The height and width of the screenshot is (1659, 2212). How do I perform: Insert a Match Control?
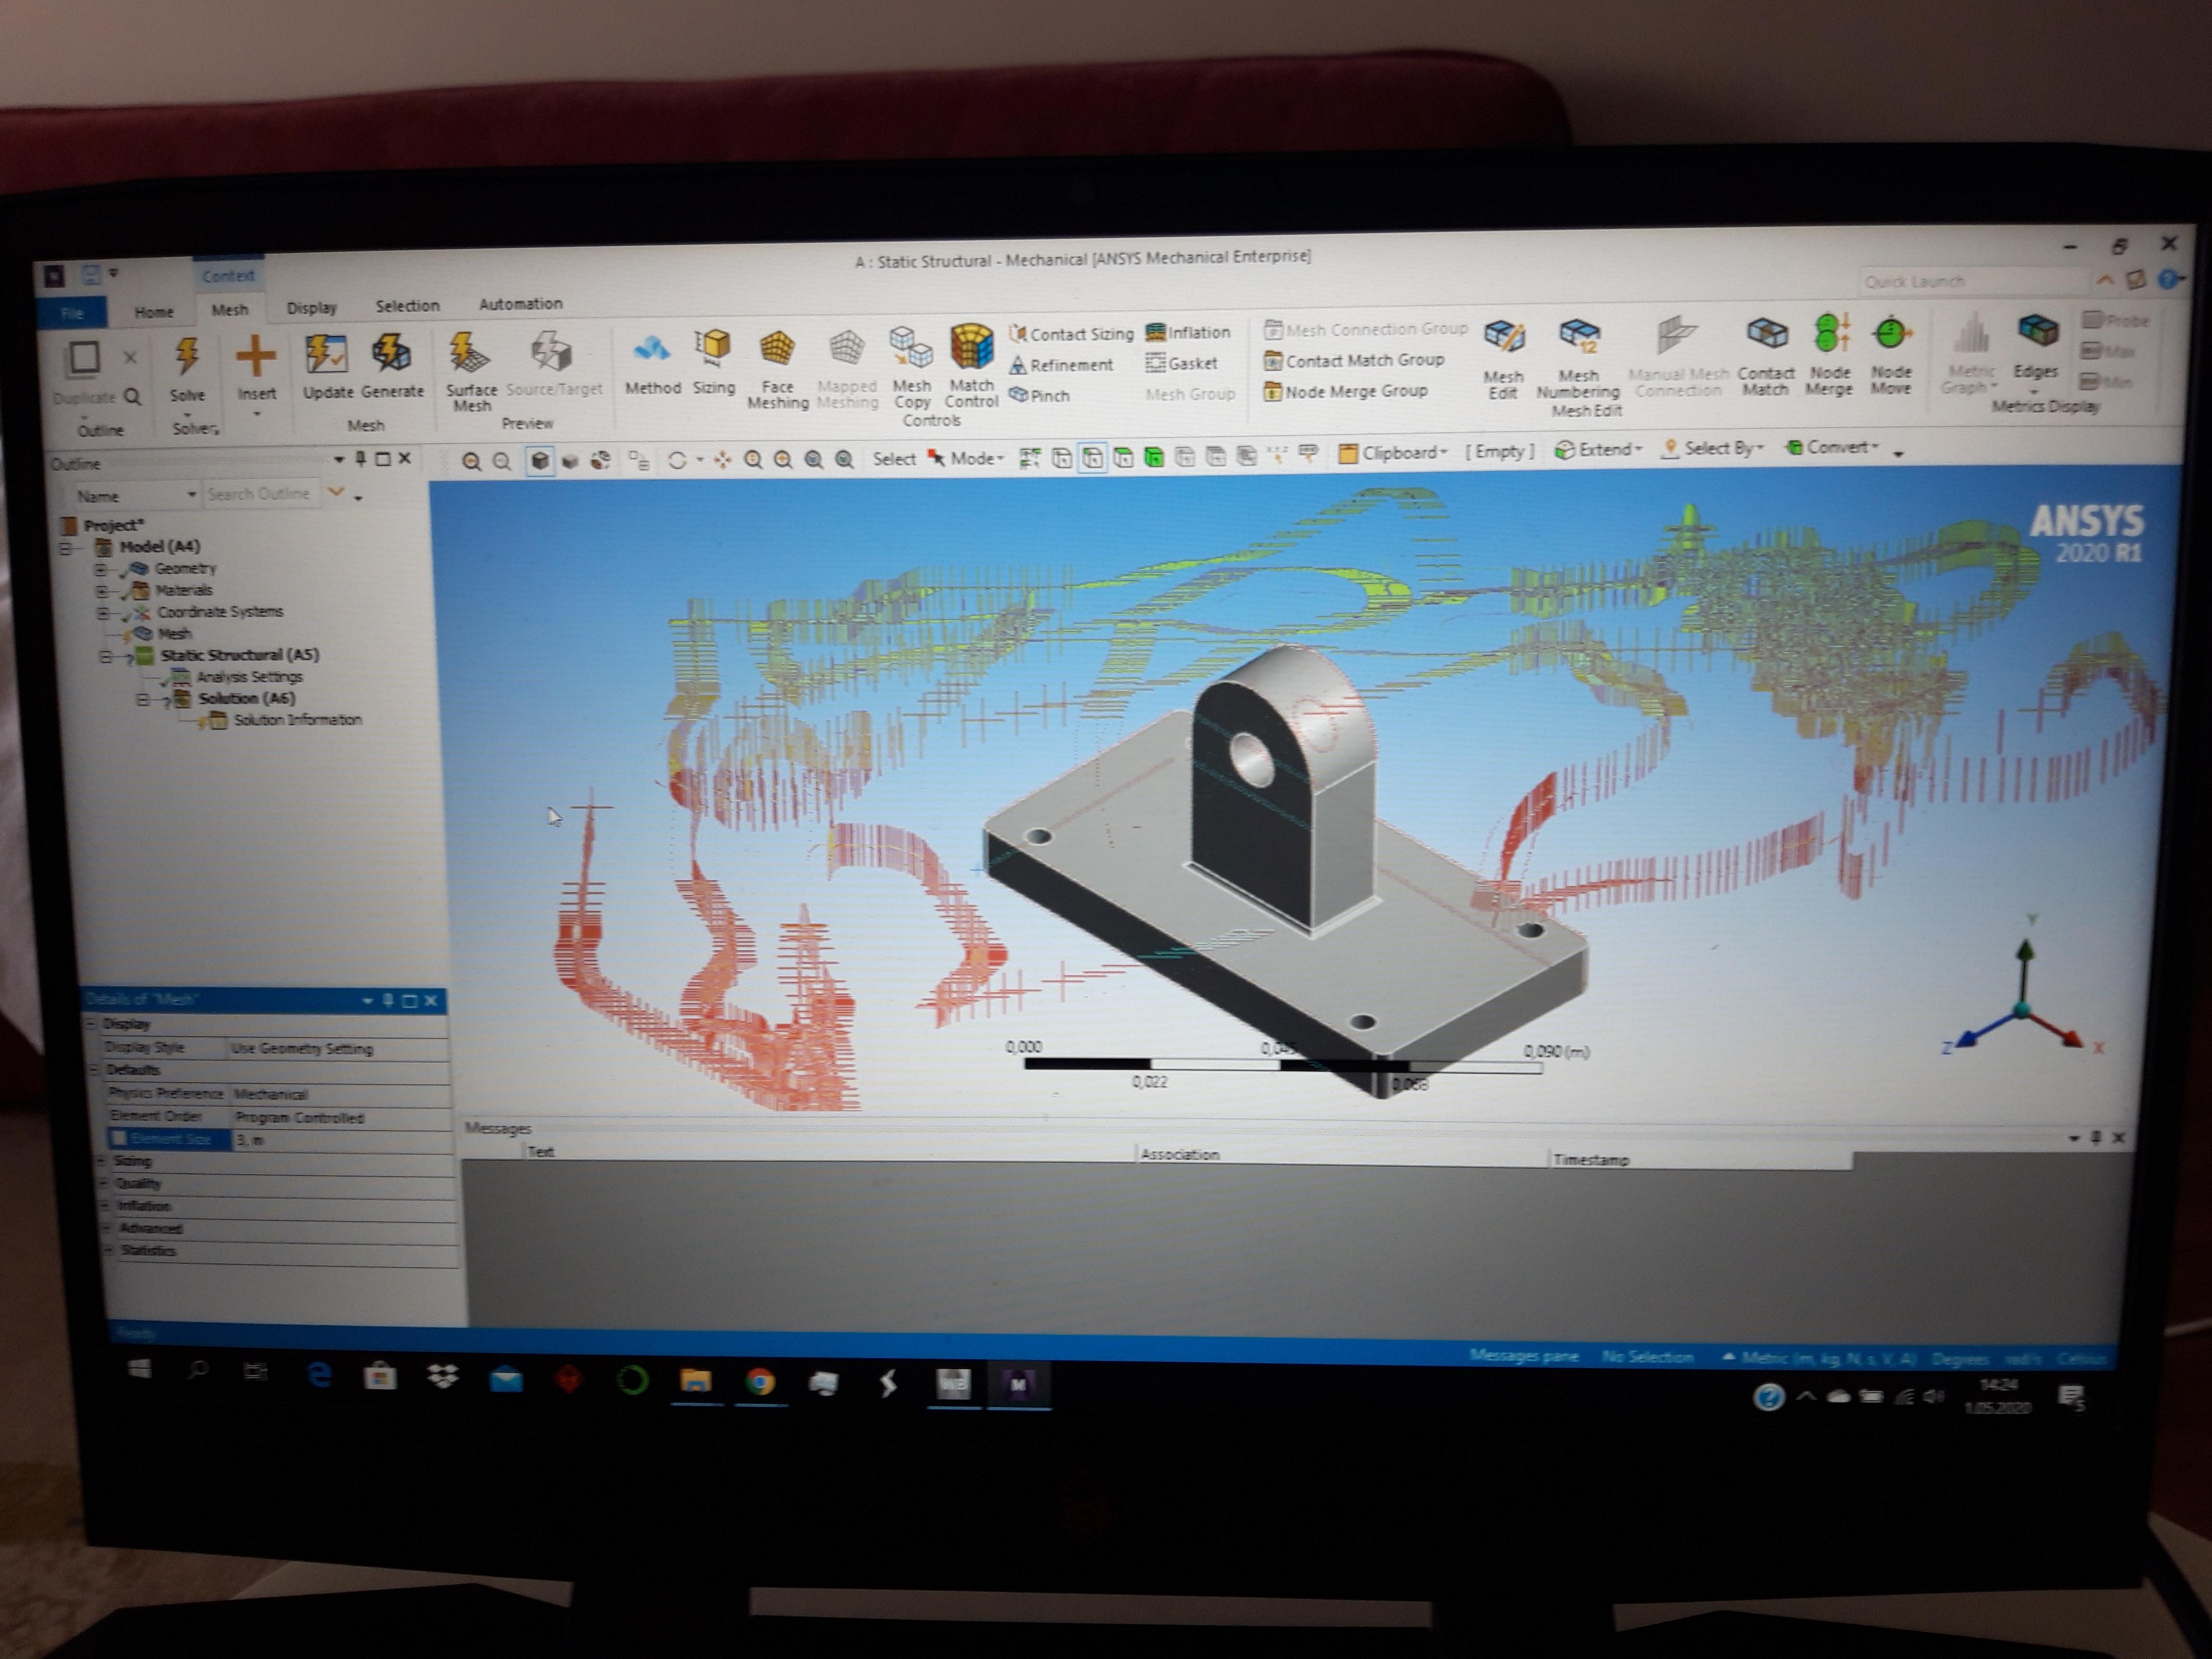click(x=971, y=366)
